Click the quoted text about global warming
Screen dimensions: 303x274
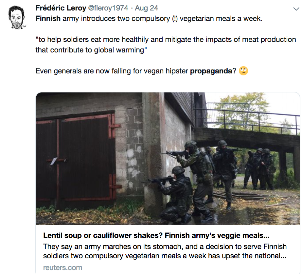click(x=166, y=45)
